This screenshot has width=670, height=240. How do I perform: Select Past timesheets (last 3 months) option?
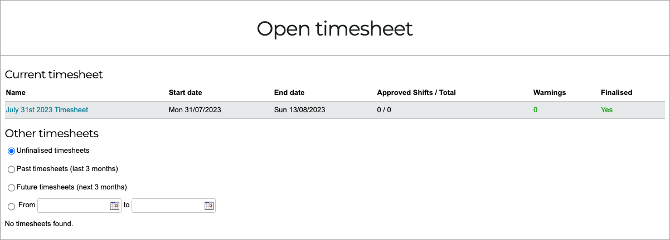[x=11, y=169]
